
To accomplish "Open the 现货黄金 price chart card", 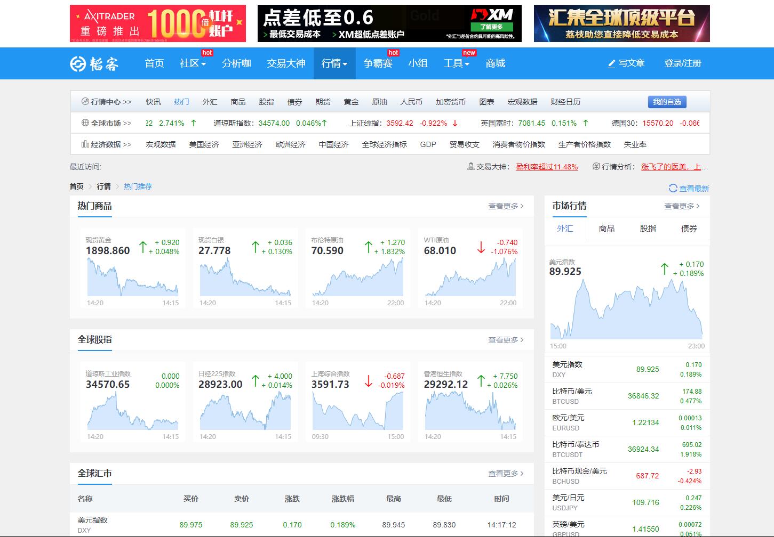I will (132, 269).
